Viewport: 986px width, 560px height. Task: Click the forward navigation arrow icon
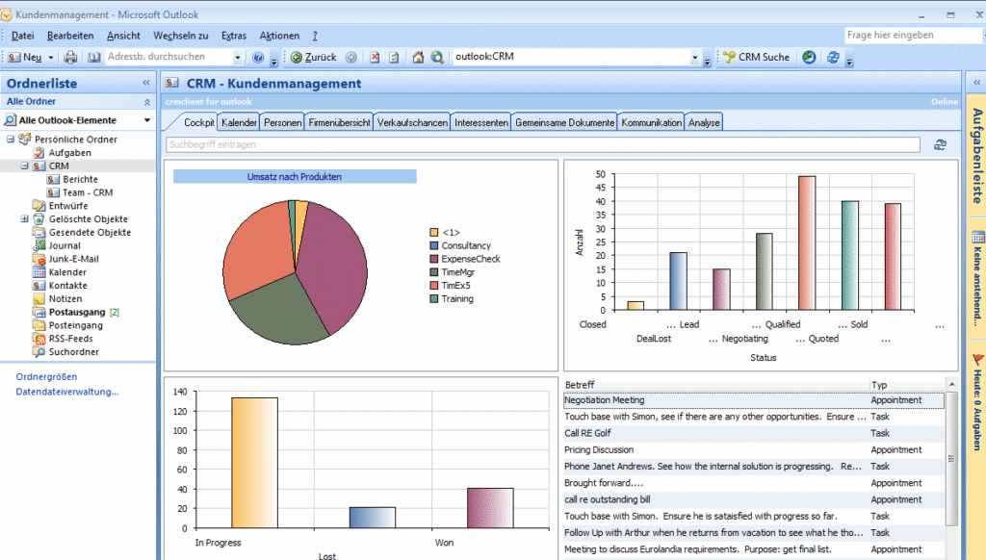[350, 57]
